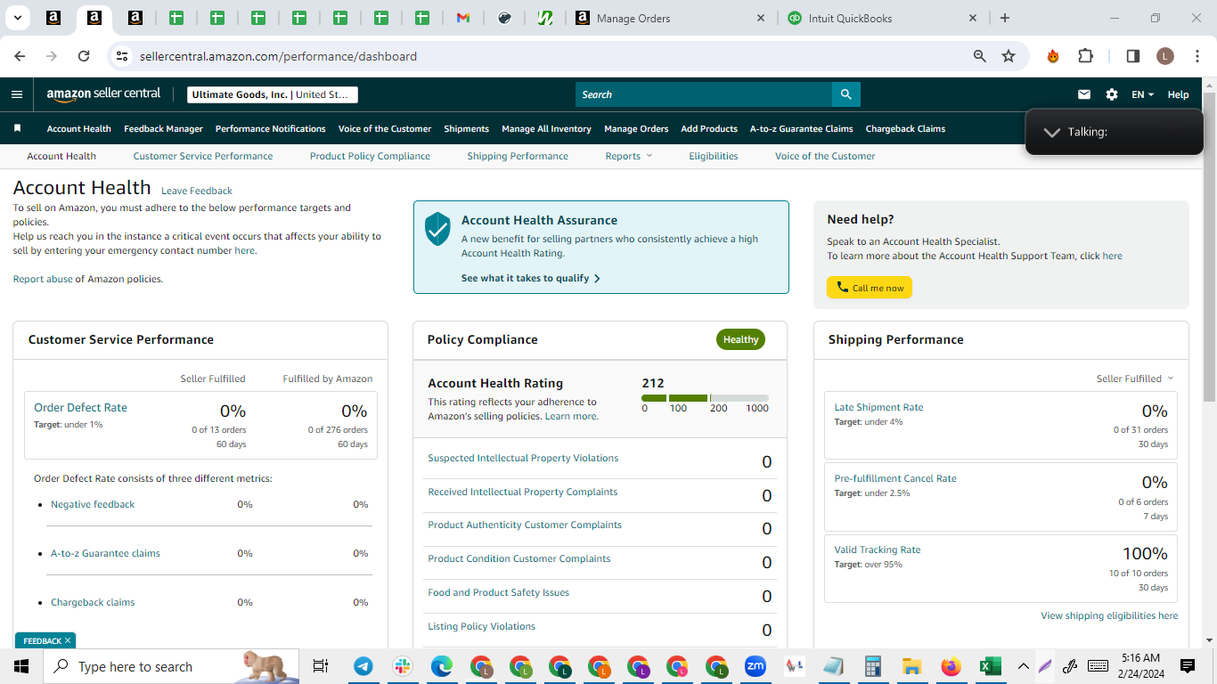
Task: Open Firefox from the taskbar
Action: point(951,666)
